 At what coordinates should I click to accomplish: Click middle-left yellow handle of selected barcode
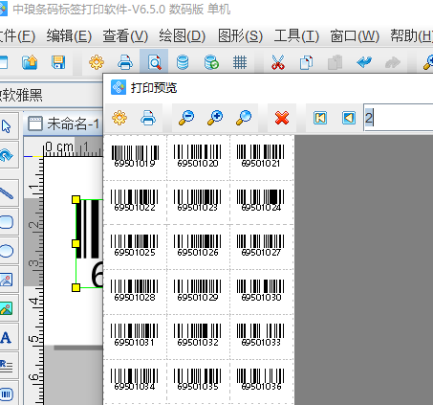point(76,244)
